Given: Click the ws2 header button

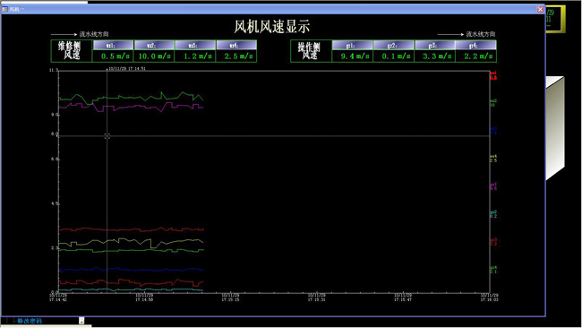Looking at the screenshot, I should (154, 46).
